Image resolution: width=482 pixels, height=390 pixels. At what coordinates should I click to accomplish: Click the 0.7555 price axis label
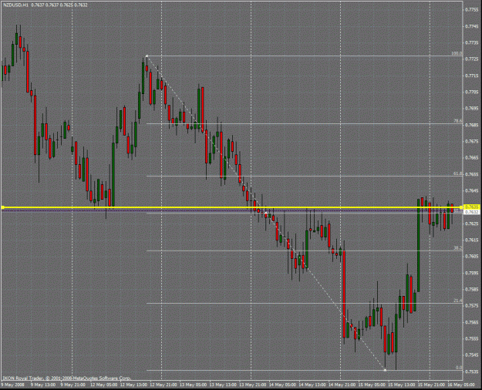point(471,338)
